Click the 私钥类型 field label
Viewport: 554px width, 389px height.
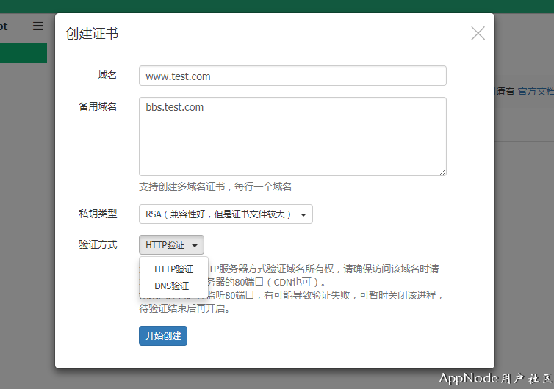pos(98,214)
